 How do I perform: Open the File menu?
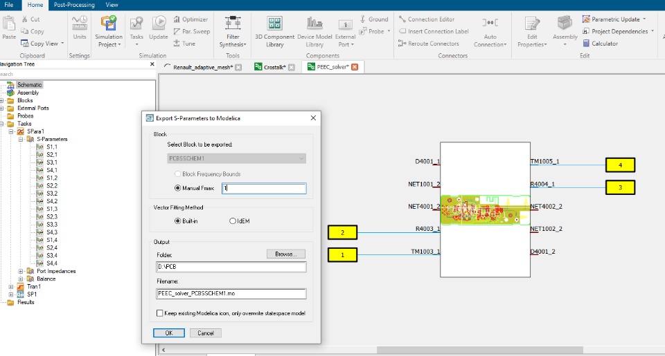click(9, 5)
